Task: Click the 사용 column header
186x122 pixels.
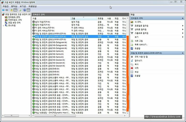Action: pos(110,18)
